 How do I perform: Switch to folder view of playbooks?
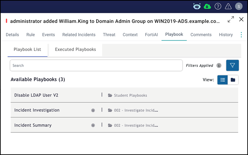pos(233,80)
